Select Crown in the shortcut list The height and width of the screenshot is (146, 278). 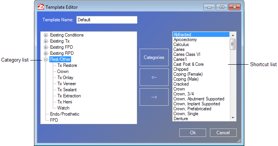coord(179,89)
